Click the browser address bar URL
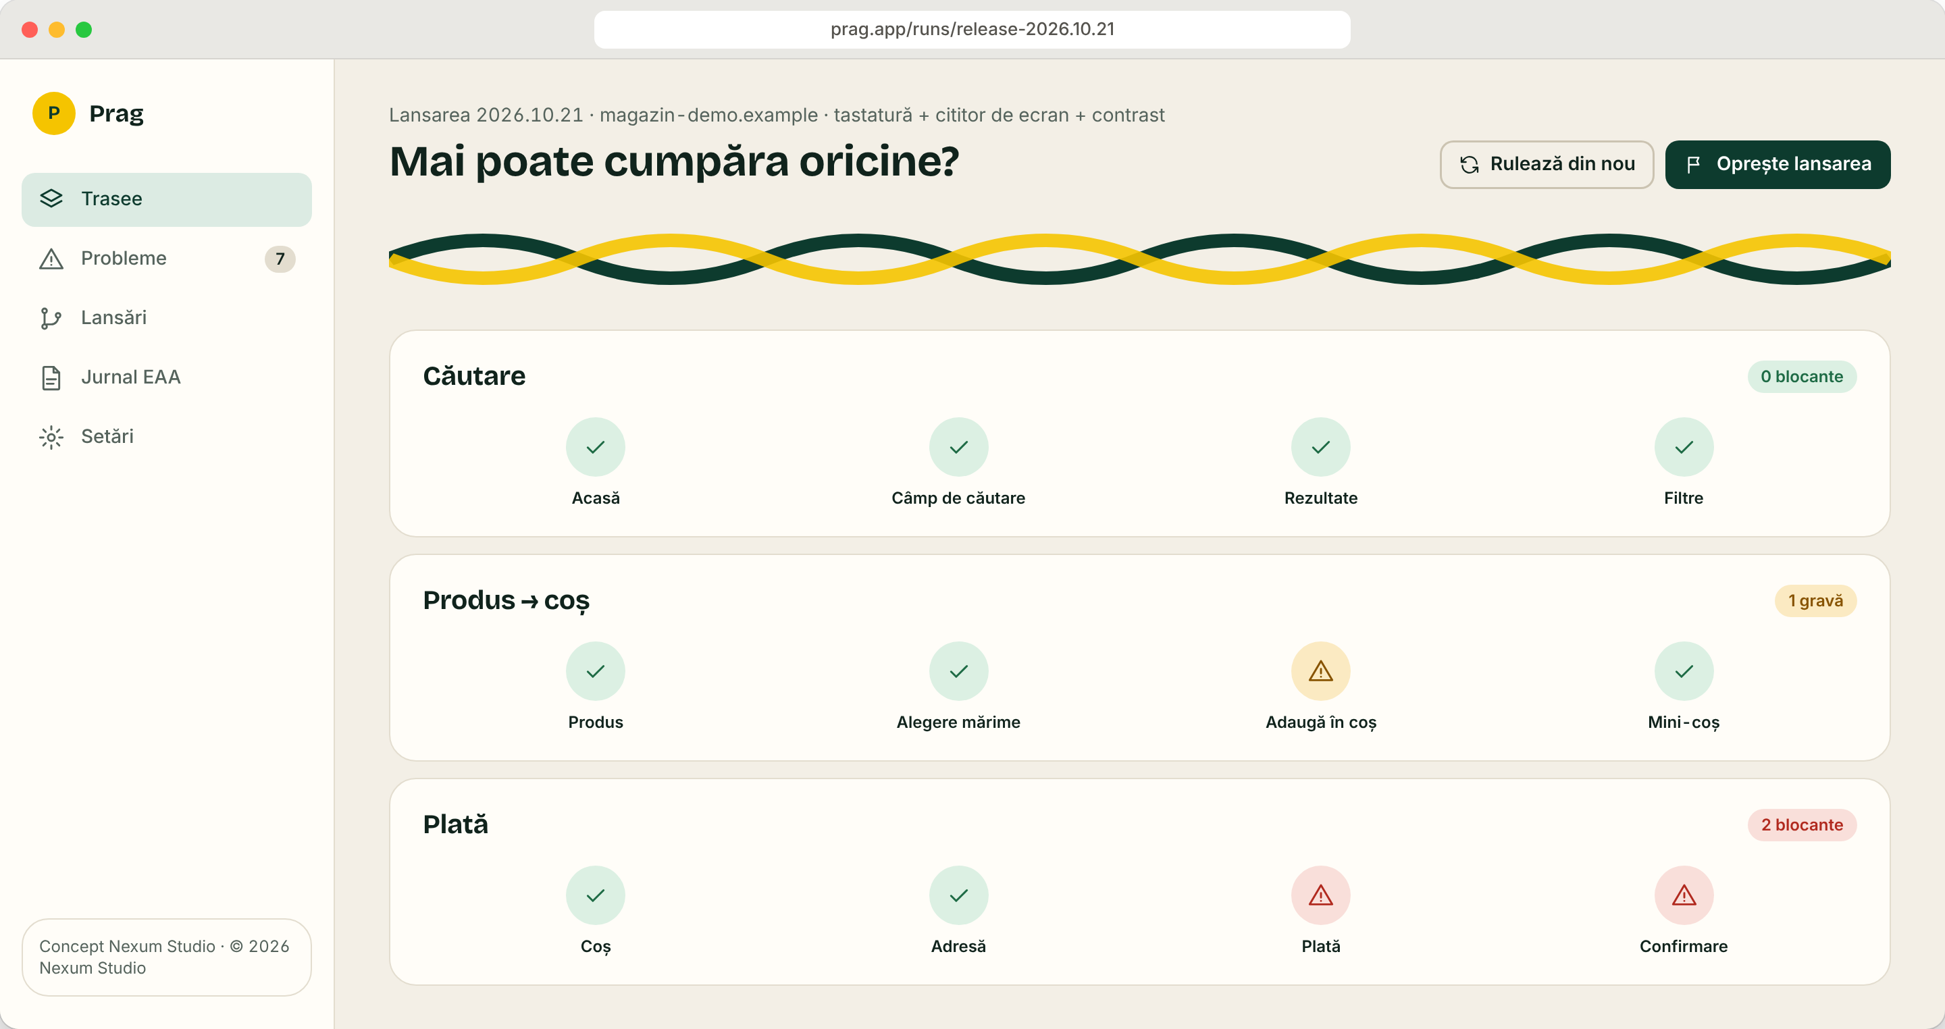 click(972, 30)
